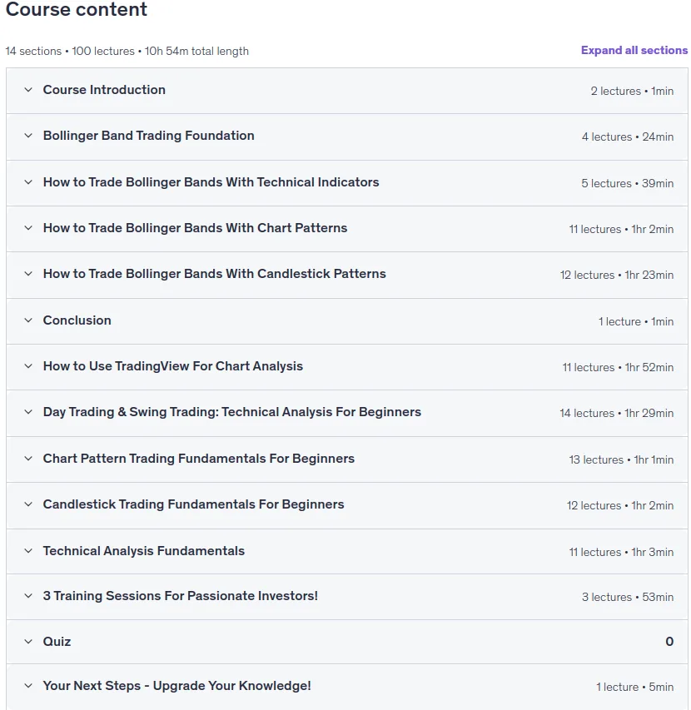Viewport: 691px width, 710px height.
Task: Open chevron next to Technical Analysis Fundamentals
Action: pyautogui.click(x=28, y=551)
